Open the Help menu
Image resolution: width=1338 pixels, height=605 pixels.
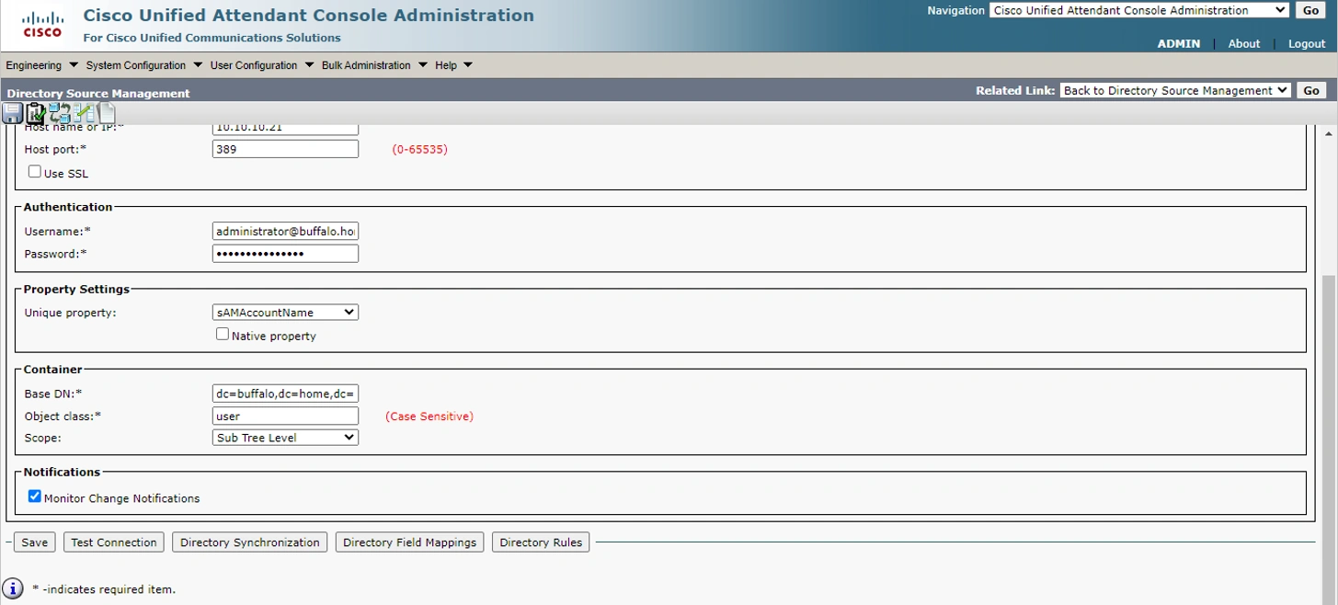453,65
